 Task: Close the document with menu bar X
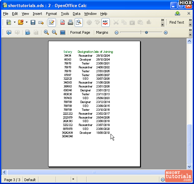[x=189, y=13]
